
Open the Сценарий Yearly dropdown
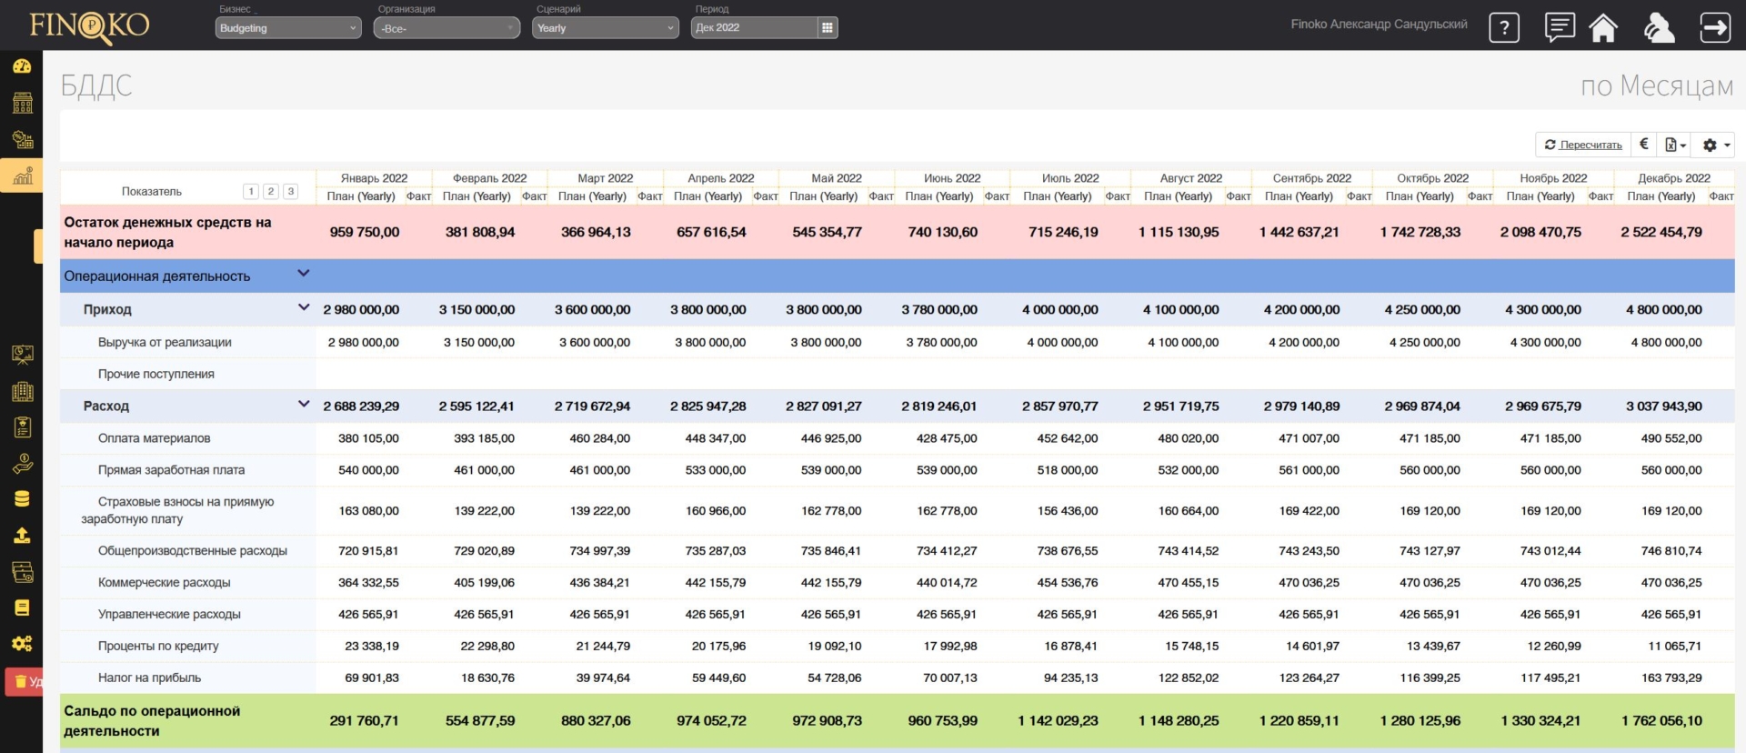click(605, 28)
